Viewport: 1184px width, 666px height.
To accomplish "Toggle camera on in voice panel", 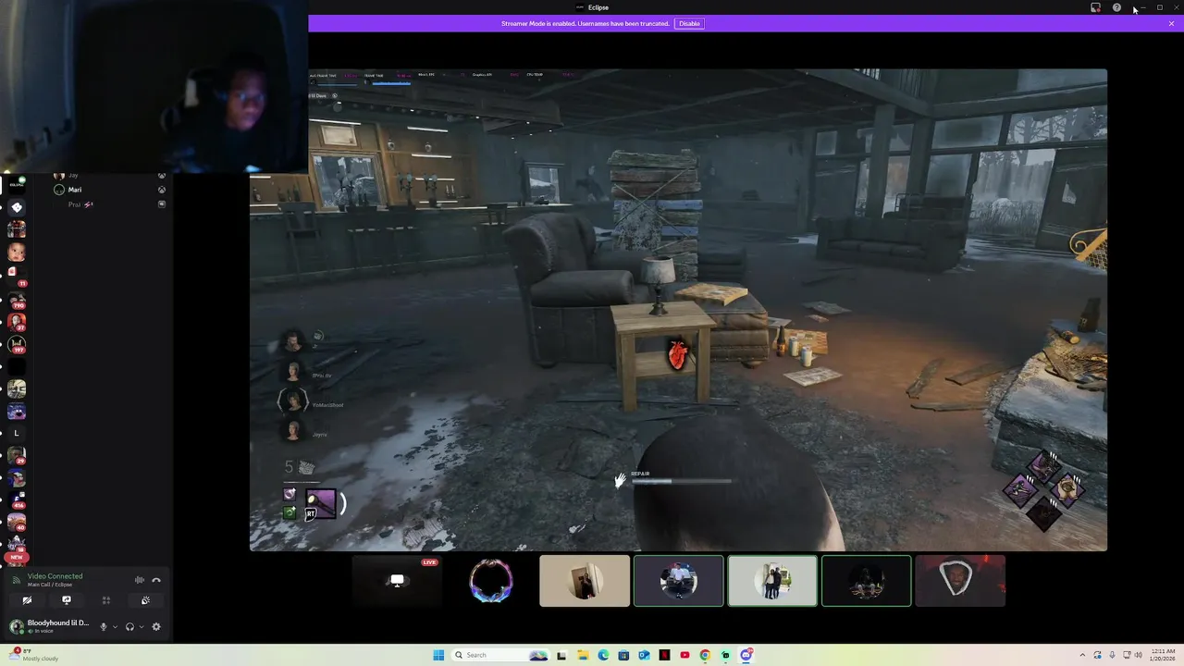I will tap(27, 600).
